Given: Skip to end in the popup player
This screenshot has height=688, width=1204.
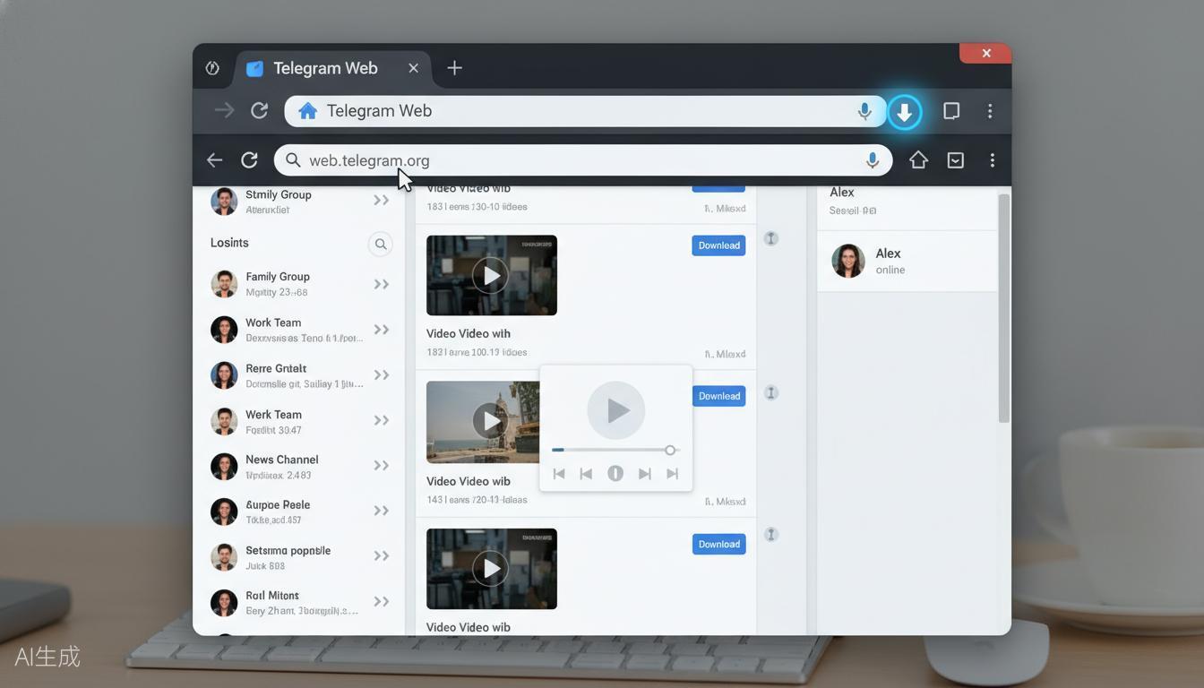Looking at the screenshot, I should click(x=672, y=474).
